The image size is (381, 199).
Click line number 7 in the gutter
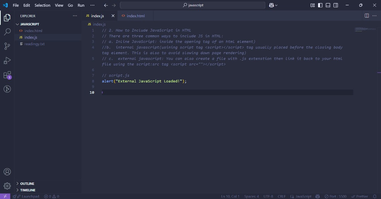[x=93, y=75]
